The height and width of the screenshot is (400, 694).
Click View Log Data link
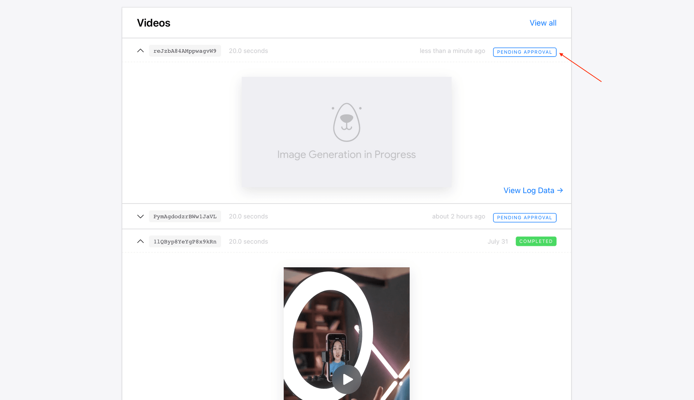pos(532,190)
